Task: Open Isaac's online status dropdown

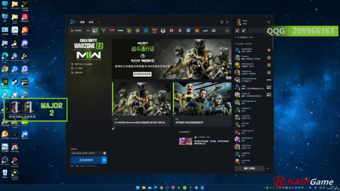Action: (246, 24)
